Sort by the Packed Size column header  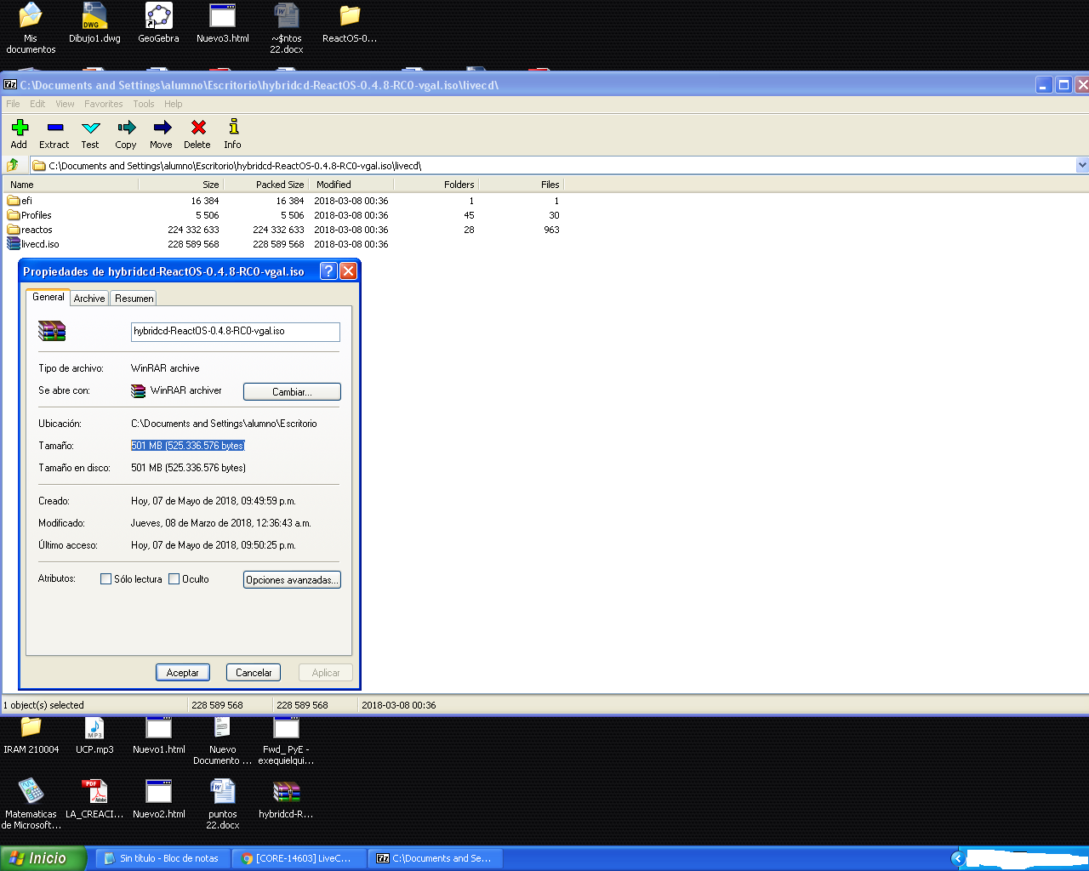coord(265,185)
